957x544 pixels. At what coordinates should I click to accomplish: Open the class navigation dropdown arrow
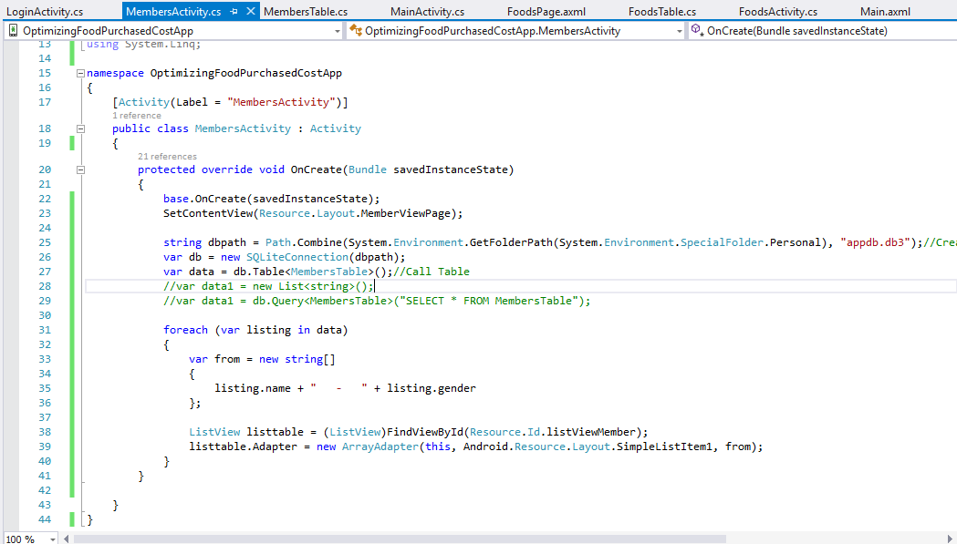pyautogui.click(x=680, y=31)
